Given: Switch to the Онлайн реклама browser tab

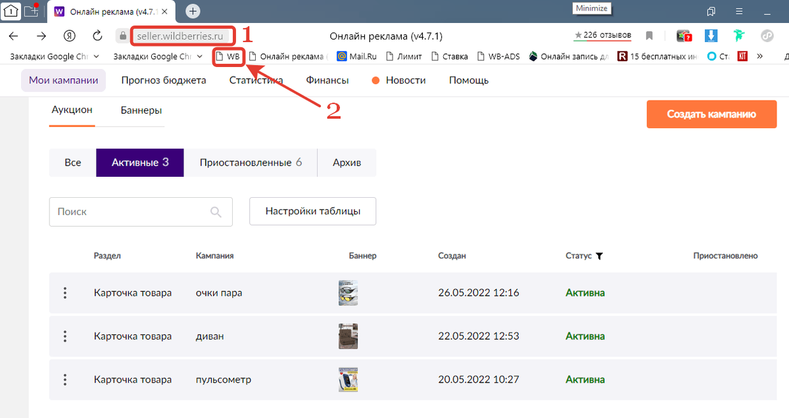Looking at the screenshot, I should [x=112, y=11].
